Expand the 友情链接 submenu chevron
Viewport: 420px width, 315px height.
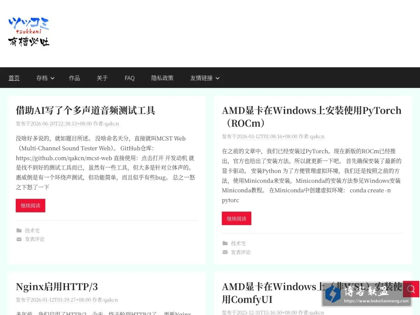[x=217, y=78]
